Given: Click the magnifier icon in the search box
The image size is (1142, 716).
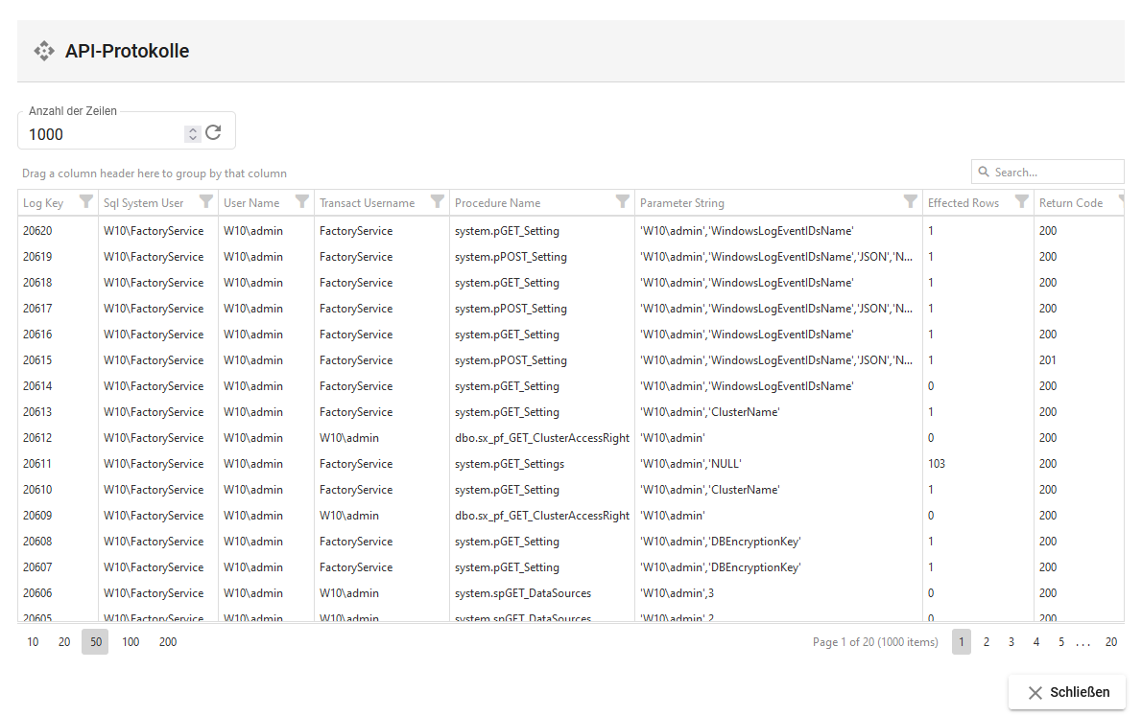Looking at the screenshot, I should tap(984, 172).
